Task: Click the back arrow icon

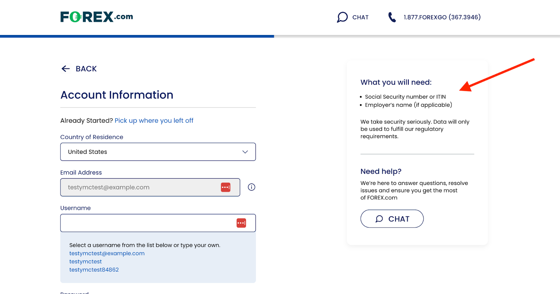Action: click(65, 69)
